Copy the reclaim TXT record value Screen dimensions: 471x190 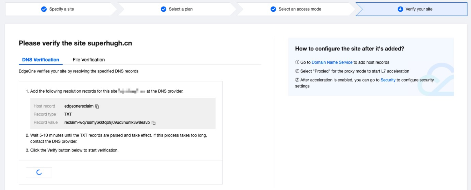154,123
